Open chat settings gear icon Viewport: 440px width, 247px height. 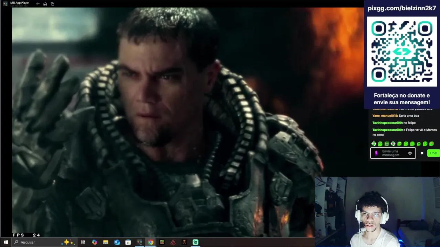click(422, 153)
